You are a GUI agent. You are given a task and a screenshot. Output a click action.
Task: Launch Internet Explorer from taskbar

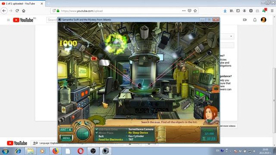[18, 151]
